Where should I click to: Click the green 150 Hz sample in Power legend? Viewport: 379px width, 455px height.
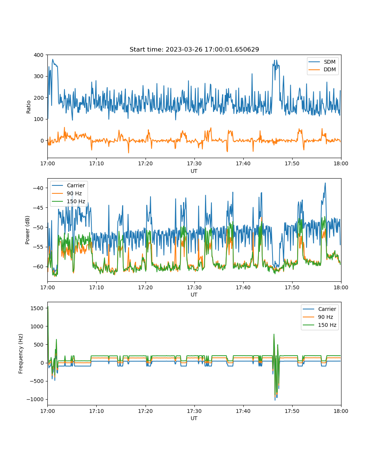tap(58, 201)
